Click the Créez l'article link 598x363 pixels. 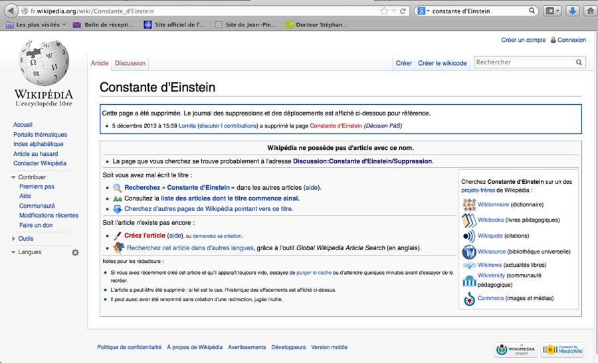(x=145, y=236)
